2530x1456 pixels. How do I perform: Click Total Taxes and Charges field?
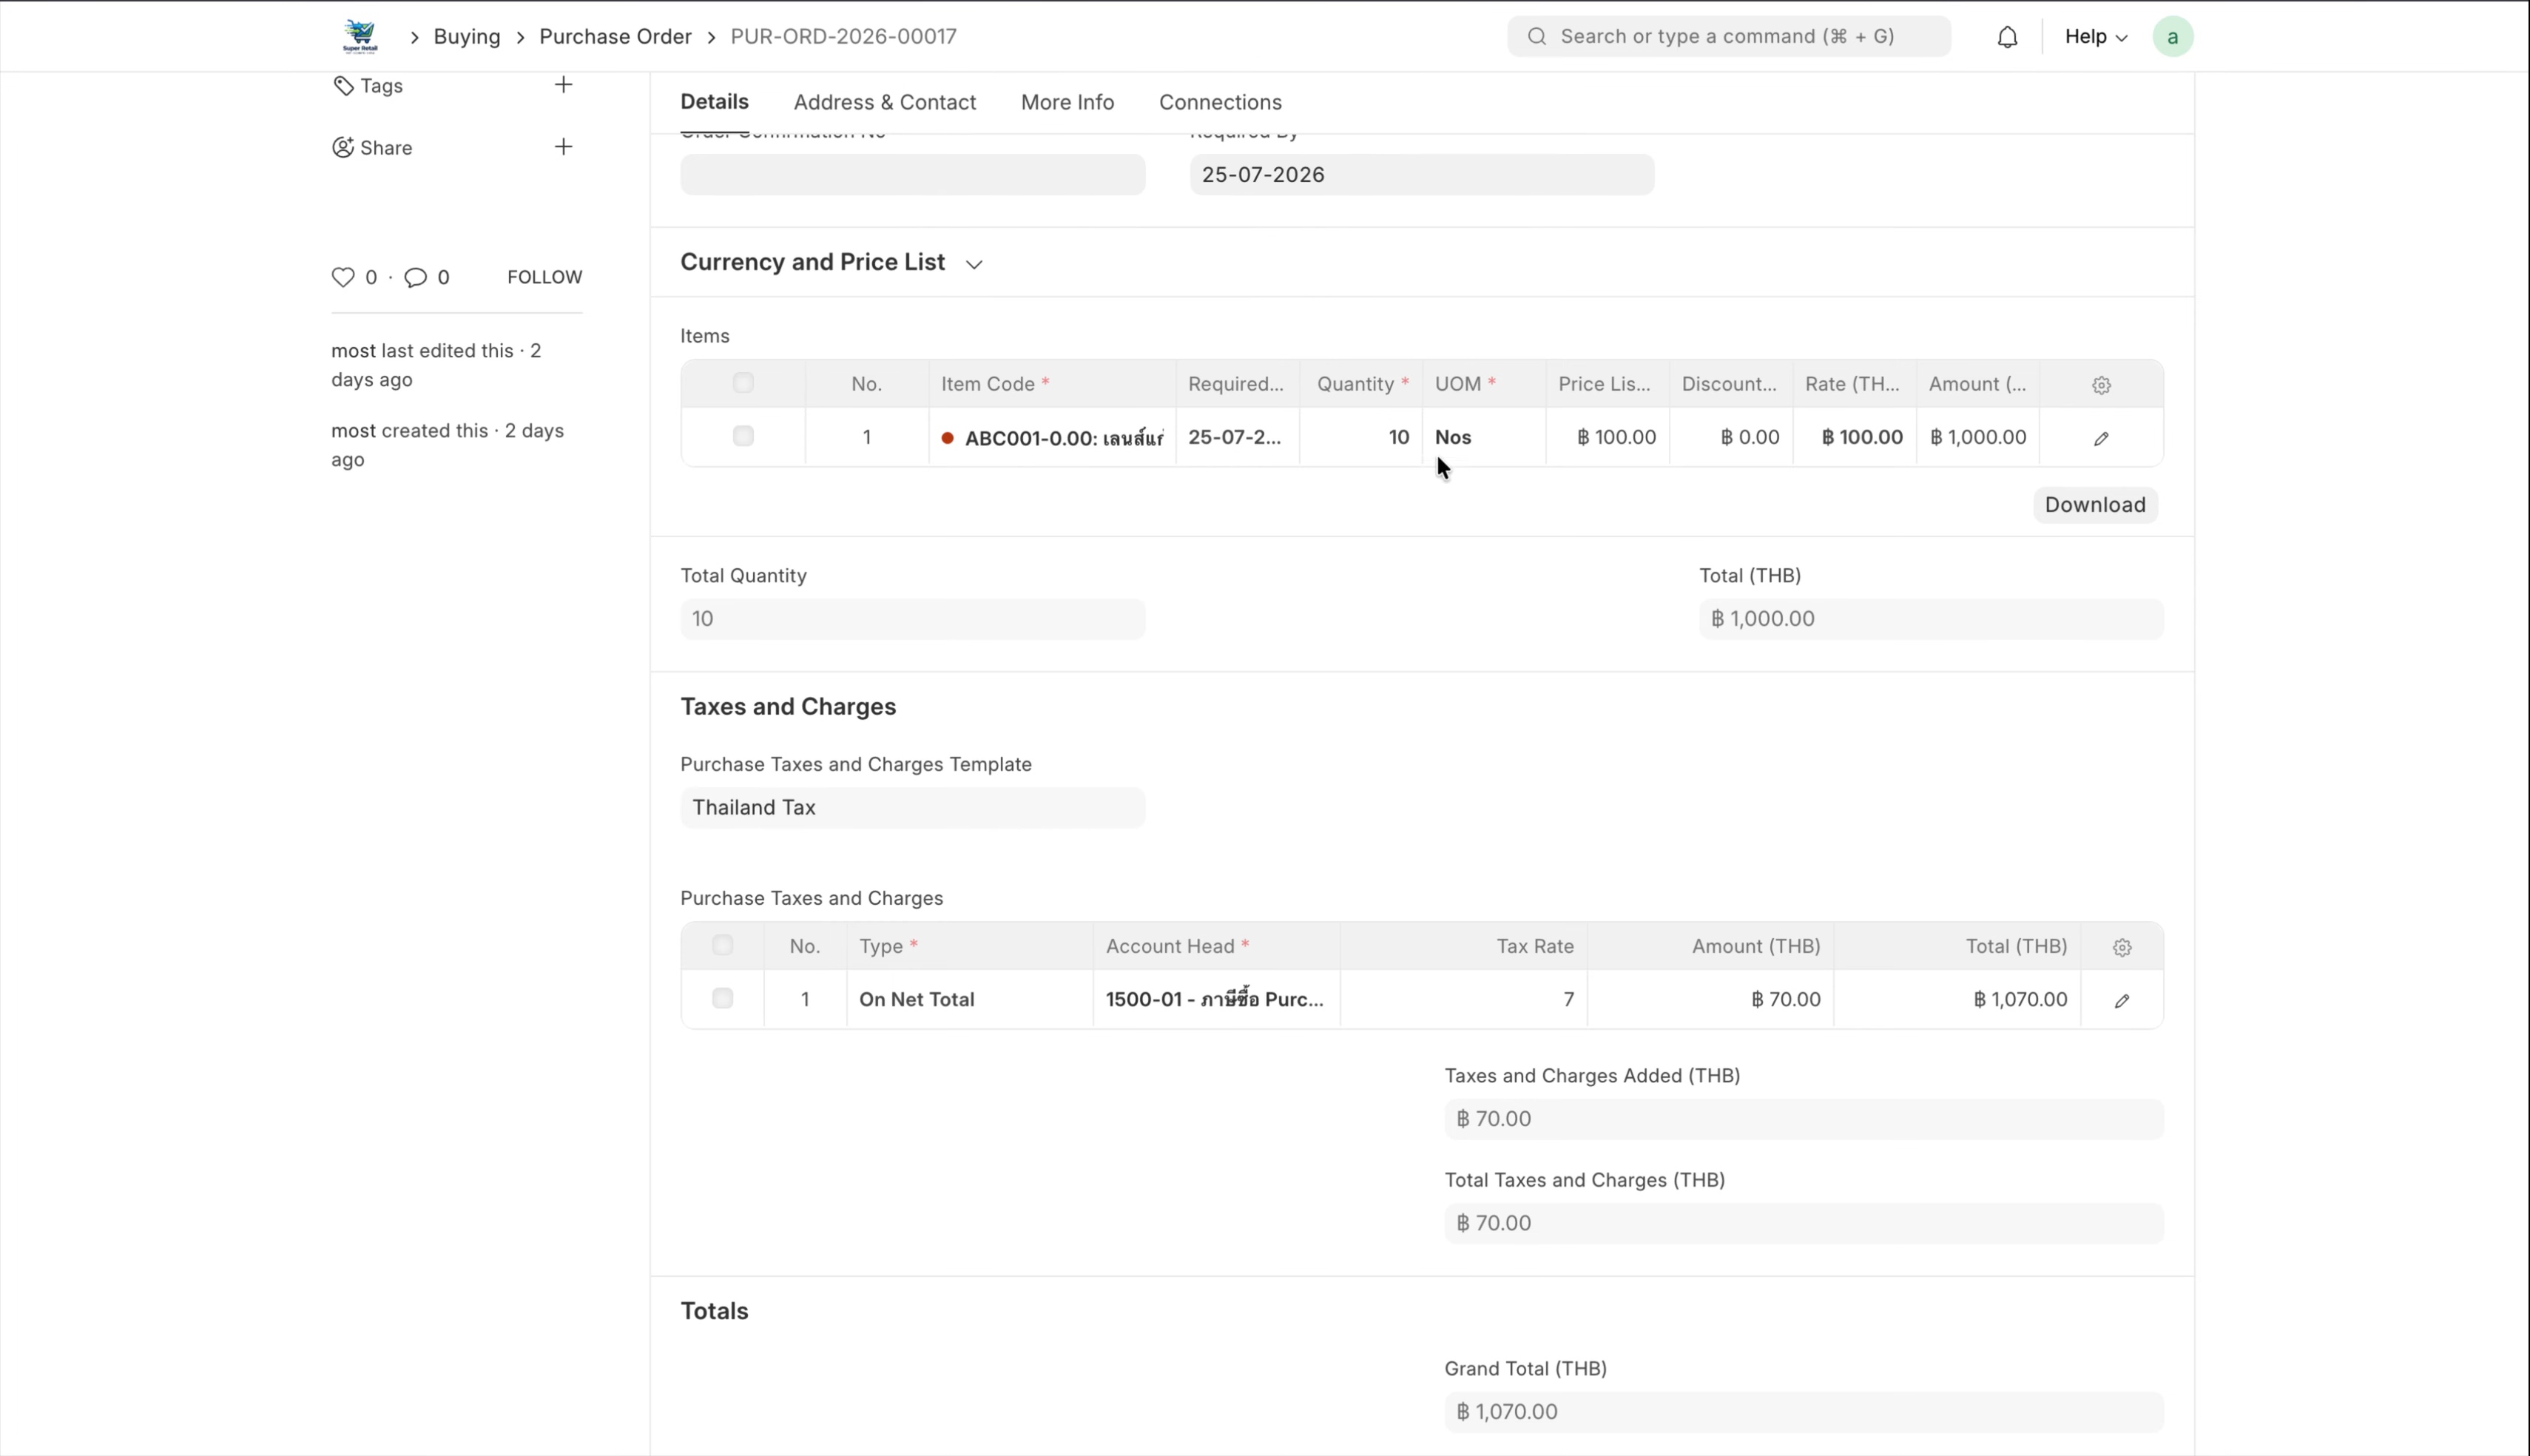click(x=1804, y=1223)
